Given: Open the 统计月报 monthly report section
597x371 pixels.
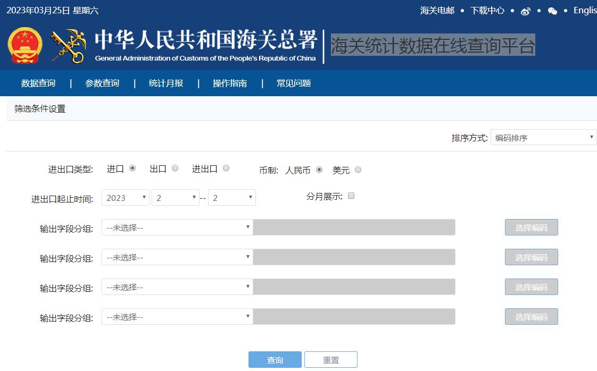Looking at the screenshot, I should coord(165,83).
